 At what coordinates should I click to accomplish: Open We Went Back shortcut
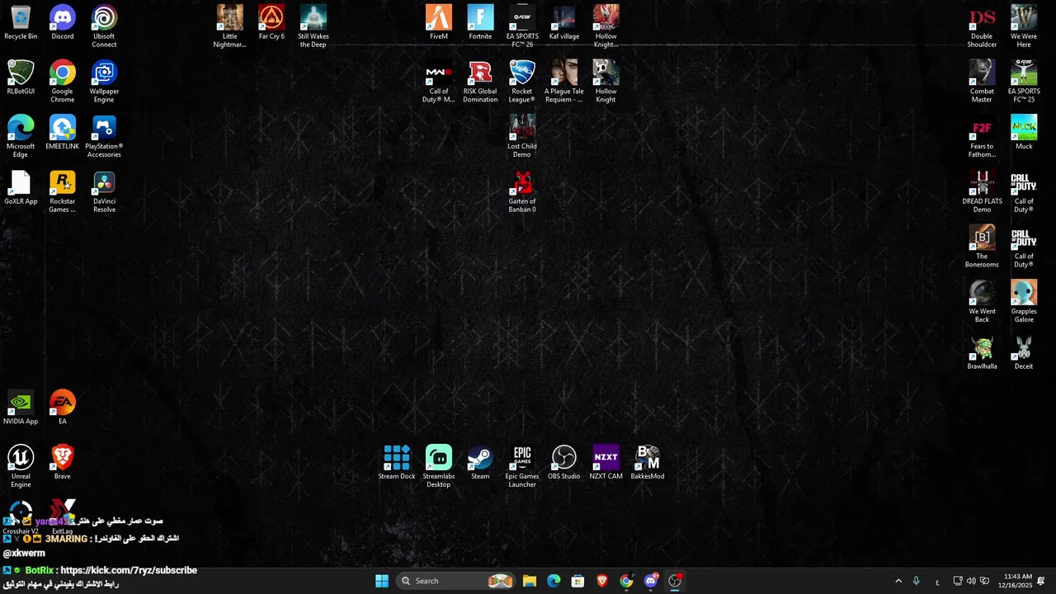(x=982, y=301)
